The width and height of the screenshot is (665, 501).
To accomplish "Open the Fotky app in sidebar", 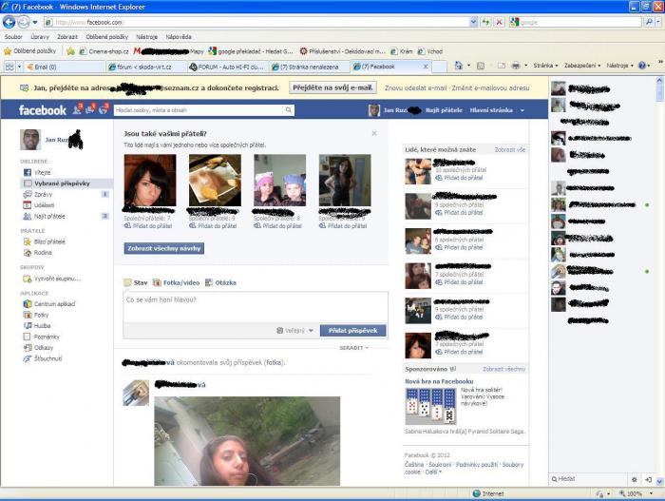I will [41, 315].
